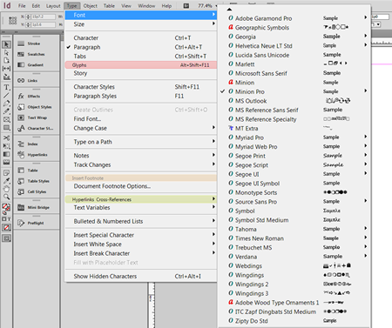
Task: Open the File menu
Action: (x=22, y=6)
